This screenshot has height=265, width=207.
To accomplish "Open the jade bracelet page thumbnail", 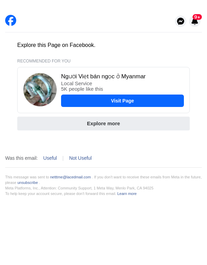I will [x=40, y=90].
